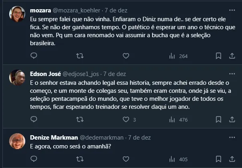Reply to Denize Markman's tweet
242x168 pixels.
point(34,160)
